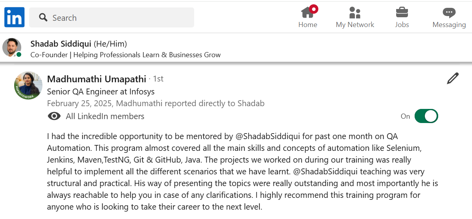Click Shadab Siddiqui's profile photo
The width and height of the screenshot is (472, 219).
click(12, 48)
